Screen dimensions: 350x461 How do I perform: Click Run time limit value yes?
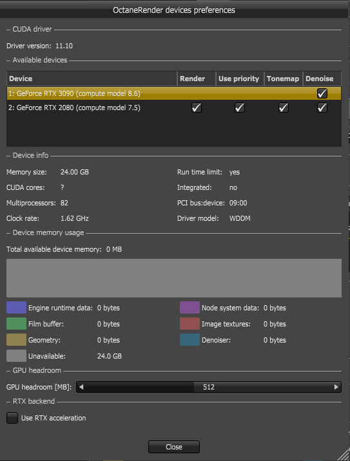tap(235, 172)
